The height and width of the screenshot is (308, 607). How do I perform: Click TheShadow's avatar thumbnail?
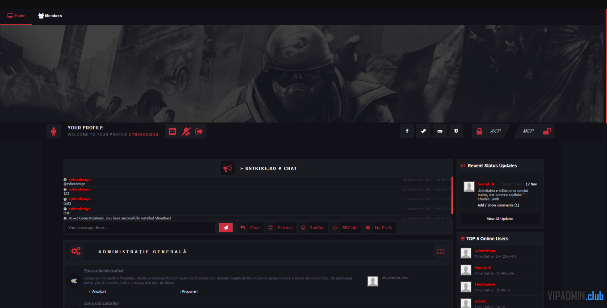point(466,287)
